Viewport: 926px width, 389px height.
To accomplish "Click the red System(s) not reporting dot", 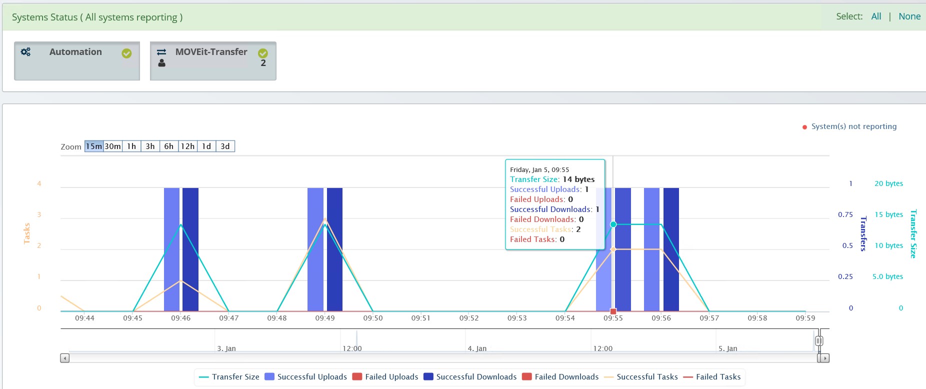I will [804, 127].
